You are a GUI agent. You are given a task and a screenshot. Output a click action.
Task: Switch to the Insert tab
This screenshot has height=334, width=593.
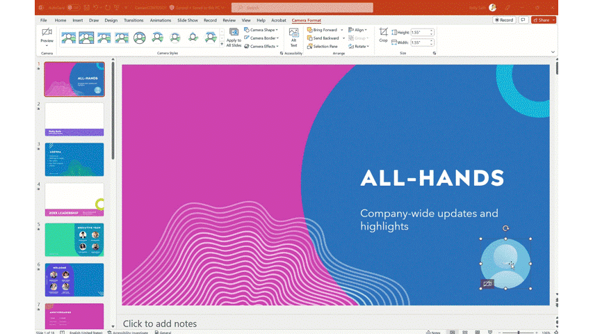click(x=78, y=20)
